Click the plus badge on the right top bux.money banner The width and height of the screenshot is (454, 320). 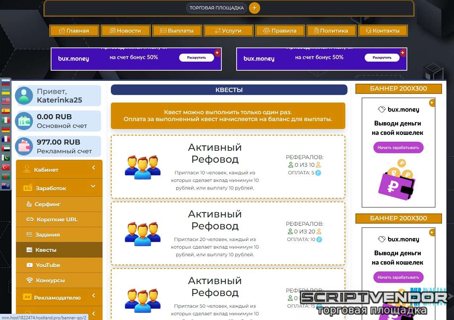point(403,53)
